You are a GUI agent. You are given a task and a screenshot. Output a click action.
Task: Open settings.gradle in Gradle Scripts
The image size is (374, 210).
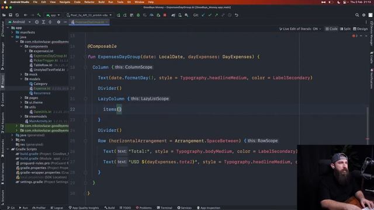pyautogui.click(x=31, y=182)
